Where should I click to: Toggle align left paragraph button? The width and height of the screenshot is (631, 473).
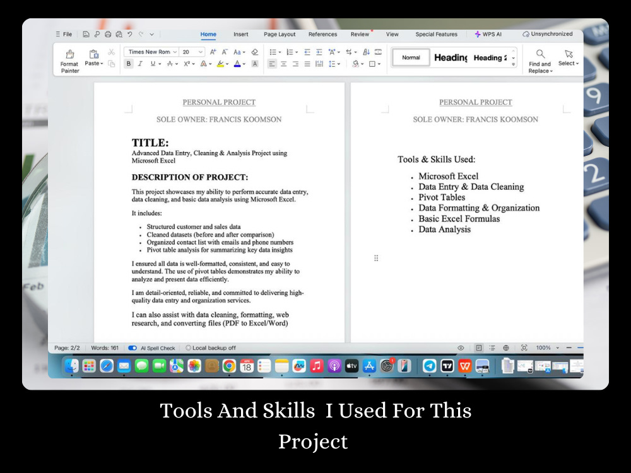[x=272, y=64]
